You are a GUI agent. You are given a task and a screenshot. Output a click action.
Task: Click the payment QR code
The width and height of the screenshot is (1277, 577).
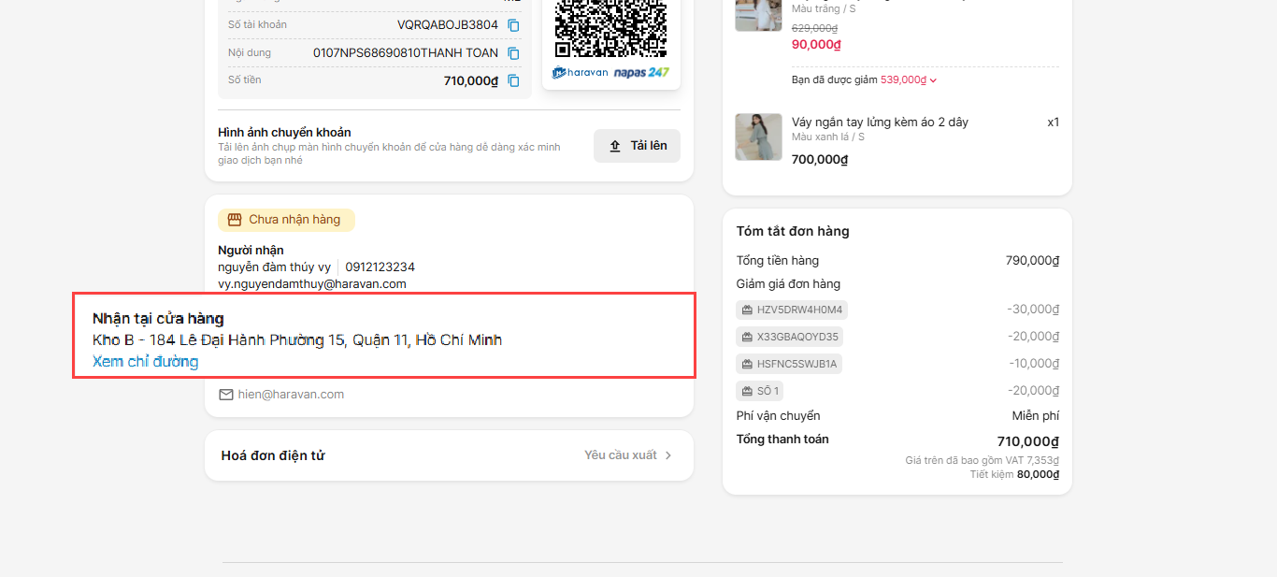[x=610, y=28]
